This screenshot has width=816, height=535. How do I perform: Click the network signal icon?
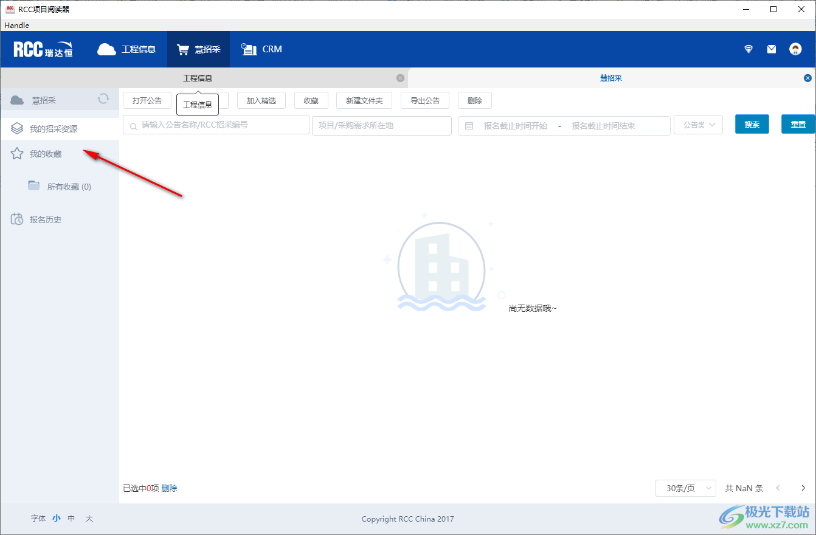pos(748,49)
